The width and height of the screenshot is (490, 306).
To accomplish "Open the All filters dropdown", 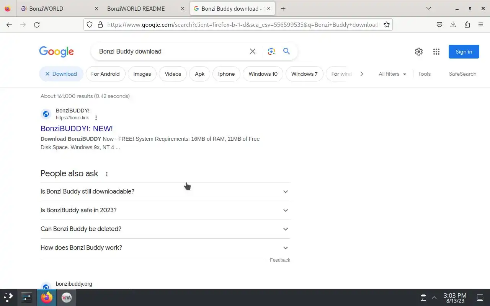I will click(x=392, y=74).
